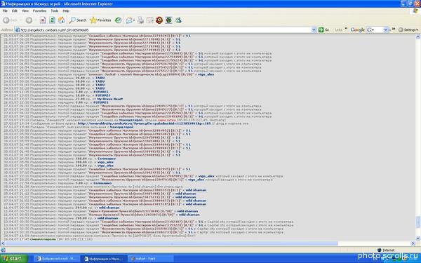Image resolution: width=421 pixels, height=263 pixels.
Task: Follow the emeraldscity forum URL link
Action: click(144, 123)
